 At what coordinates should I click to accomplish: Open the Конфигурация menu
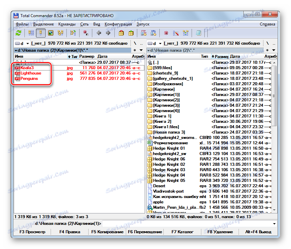tap(118, 24)
